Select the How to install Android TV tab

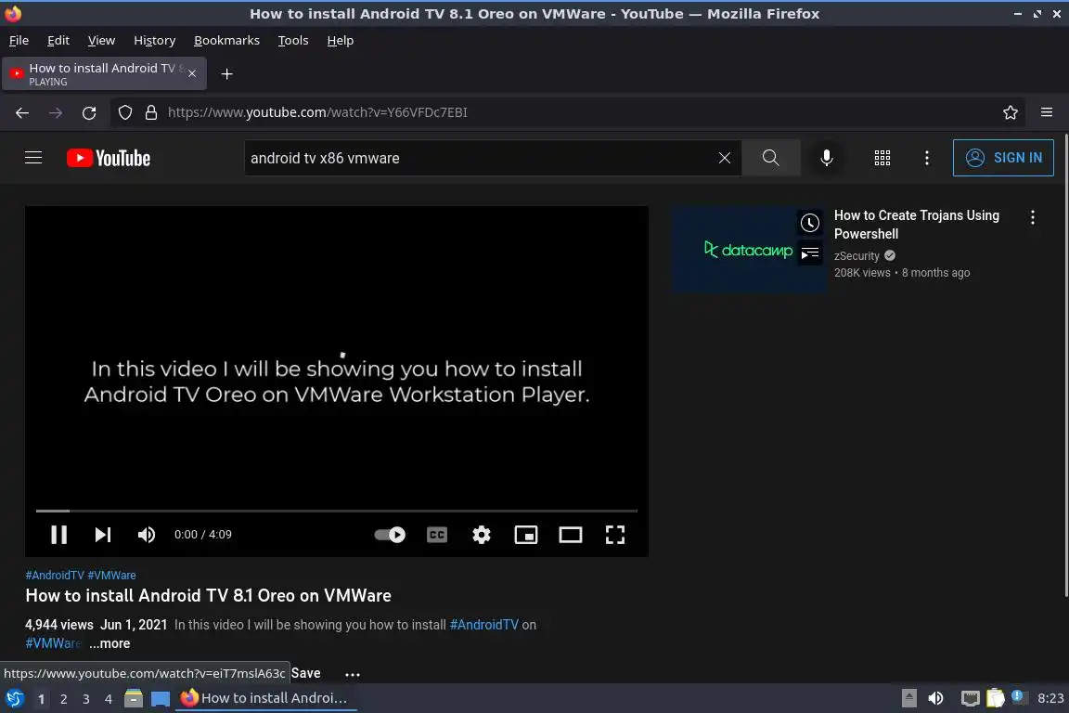coord(104,73)
